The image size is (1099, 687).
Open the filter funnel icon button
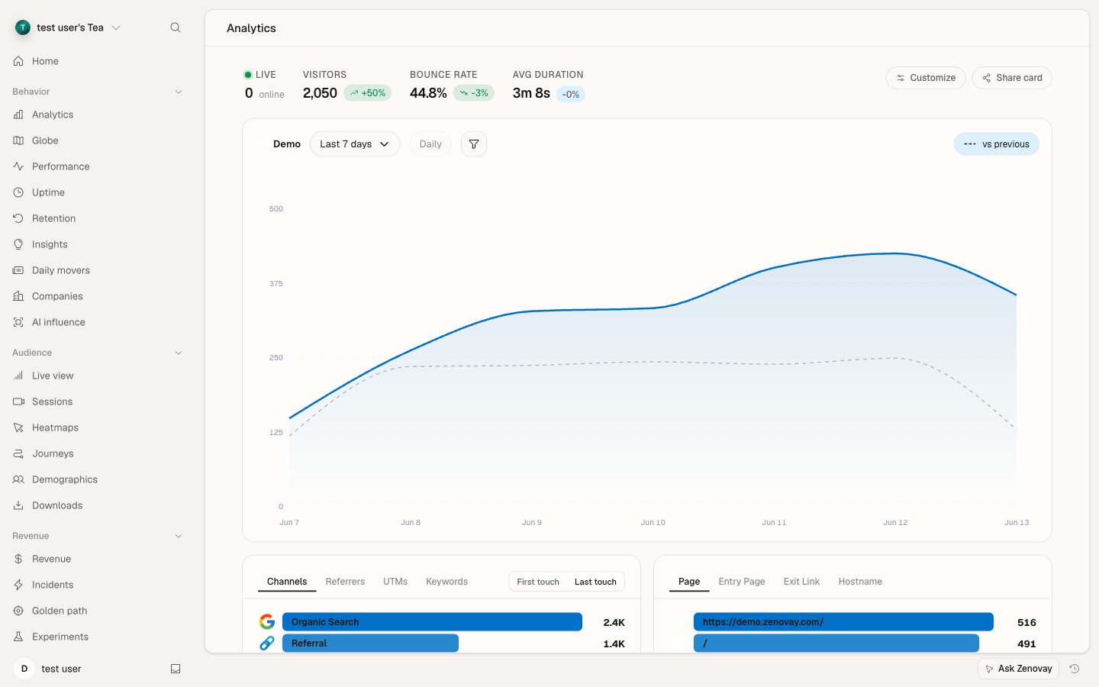click(x=474, y=144)
